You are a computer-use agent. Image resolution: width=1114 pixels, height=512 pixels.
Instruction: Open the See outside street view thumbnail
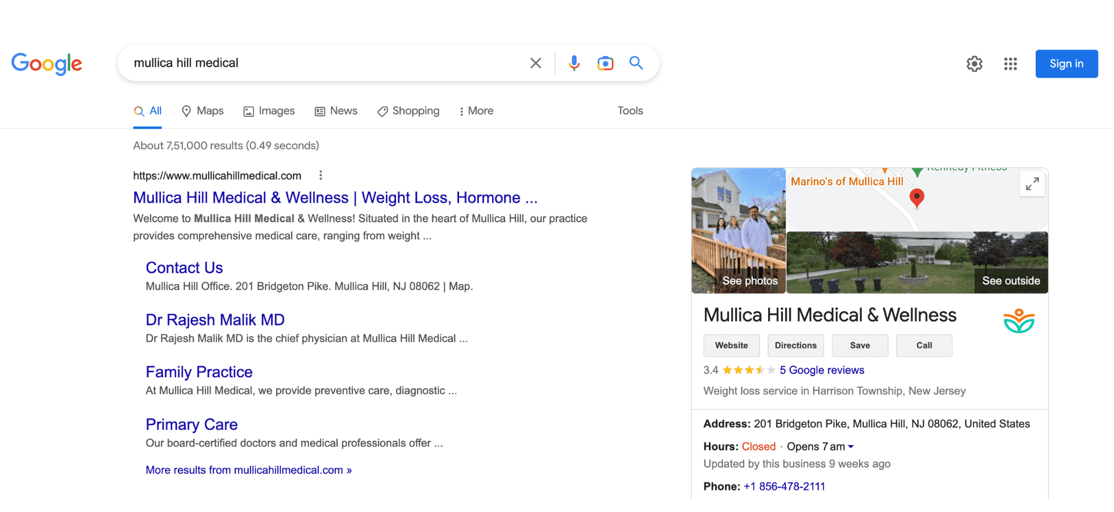pyautogui.click(x=917, y=263)
